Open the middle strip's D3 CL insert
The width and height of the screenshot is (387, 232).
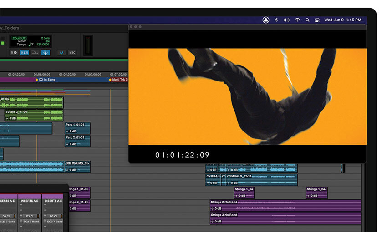(30, 216)
